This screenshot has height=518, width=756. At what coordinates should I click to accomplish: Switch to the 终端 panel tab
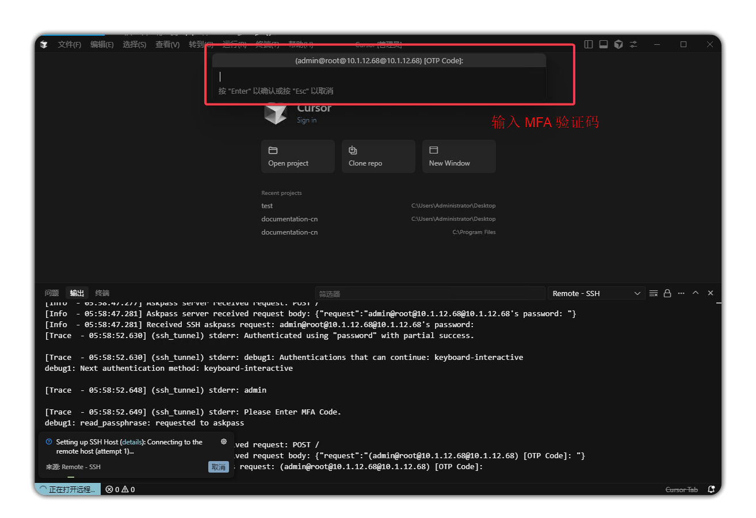tap(102, 293)
